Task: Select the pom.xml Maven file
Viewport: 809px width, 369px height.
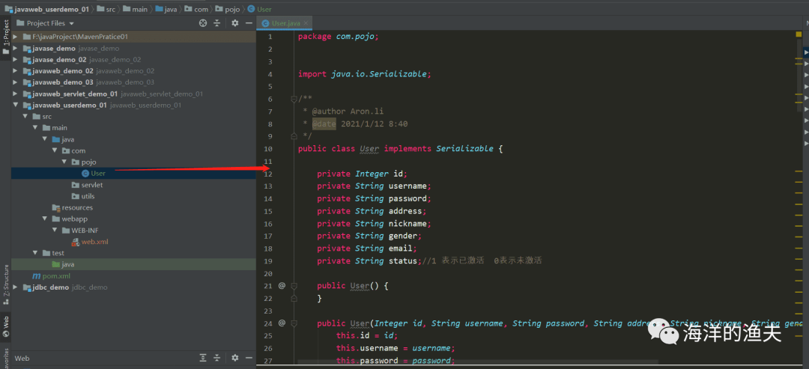Action: coord(52,275)
